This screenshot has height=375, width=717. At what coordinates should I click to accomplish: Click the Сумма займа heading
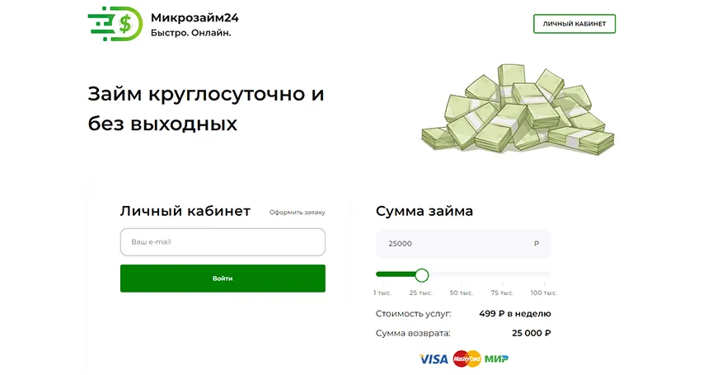424,211
